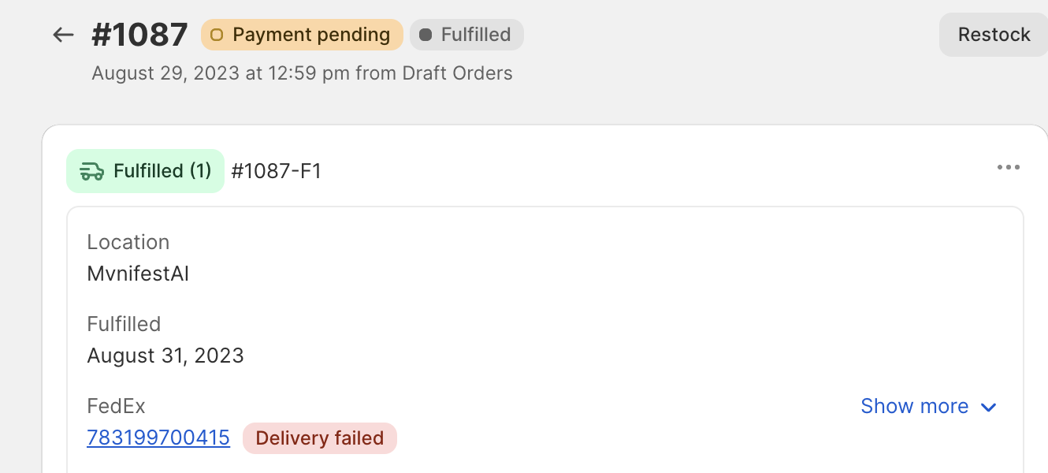Expand tracking details with Show more
Image resolution: width=1048 pixels, height=473 pixels.
pos(914,406)
